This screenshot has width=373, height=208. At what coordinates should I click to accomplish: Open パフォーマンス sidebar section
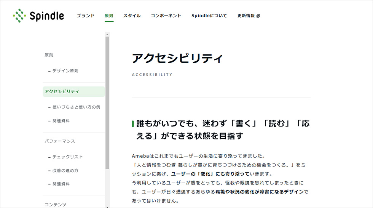point(60,141)
